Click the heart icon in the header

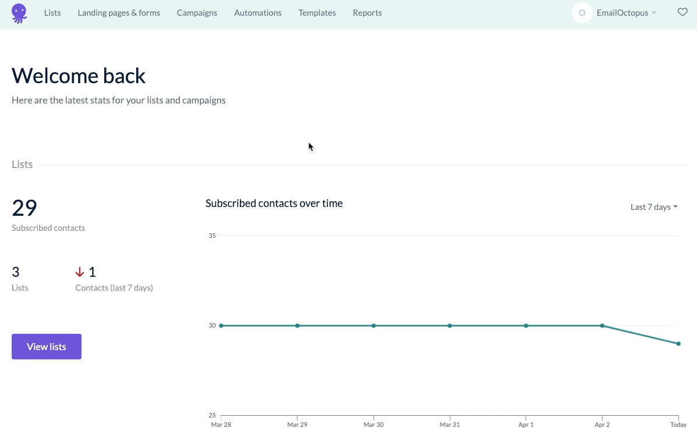click(x=682, y=12)
